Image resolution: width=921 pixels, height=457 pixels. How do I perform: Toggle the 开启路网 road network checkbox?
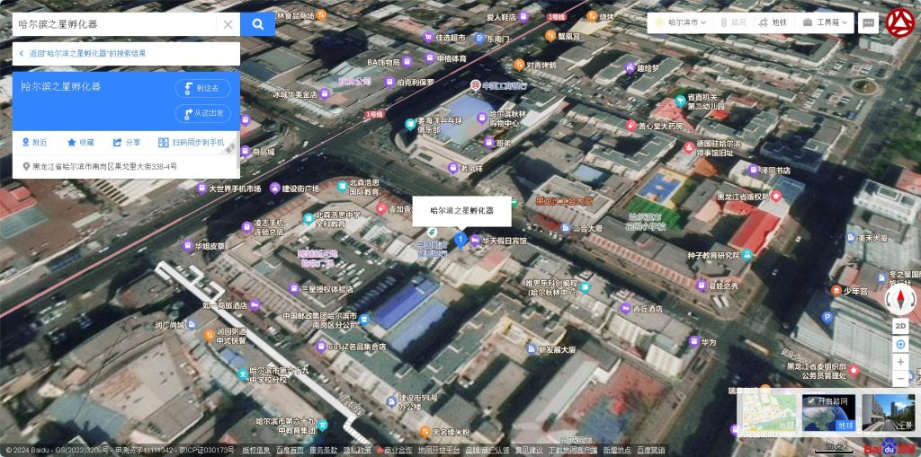[811, 401]
